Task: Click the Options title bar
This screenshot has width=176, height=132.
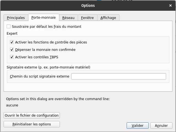Action: pyautogui.click(x=88, y=5)
